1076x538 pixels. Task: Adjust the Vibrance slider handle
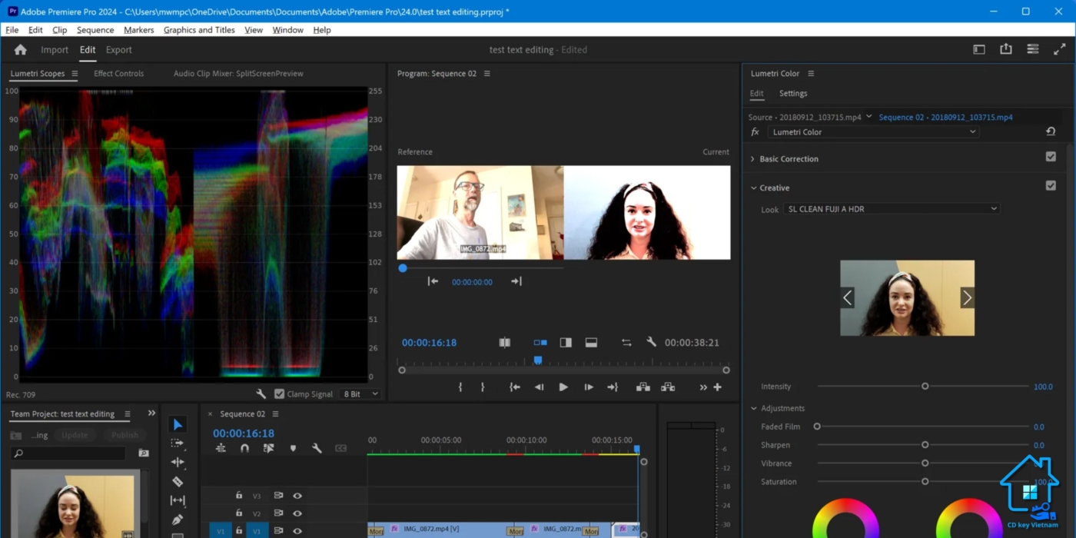[925, 463]
